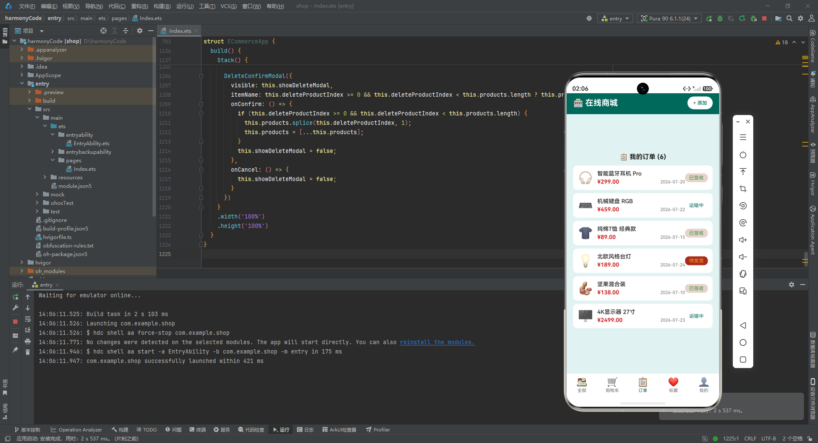Open the VCS(S) menu
The width and height of the screenshot is (818, 443).
[x=228, y=6]
